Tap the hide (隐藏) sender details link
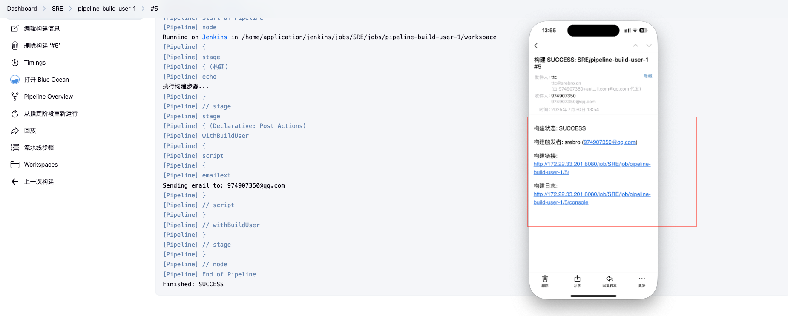The image size is (788, 316). coord(647,76)
